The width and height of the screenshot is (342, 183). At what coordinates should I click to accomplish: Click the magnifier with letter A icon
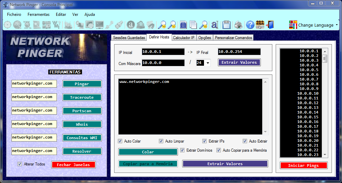(x=204, y=25)
